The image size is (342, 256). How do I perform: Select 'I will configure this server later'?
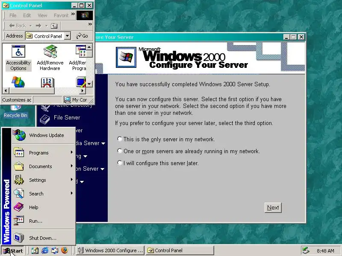[120, 163]
